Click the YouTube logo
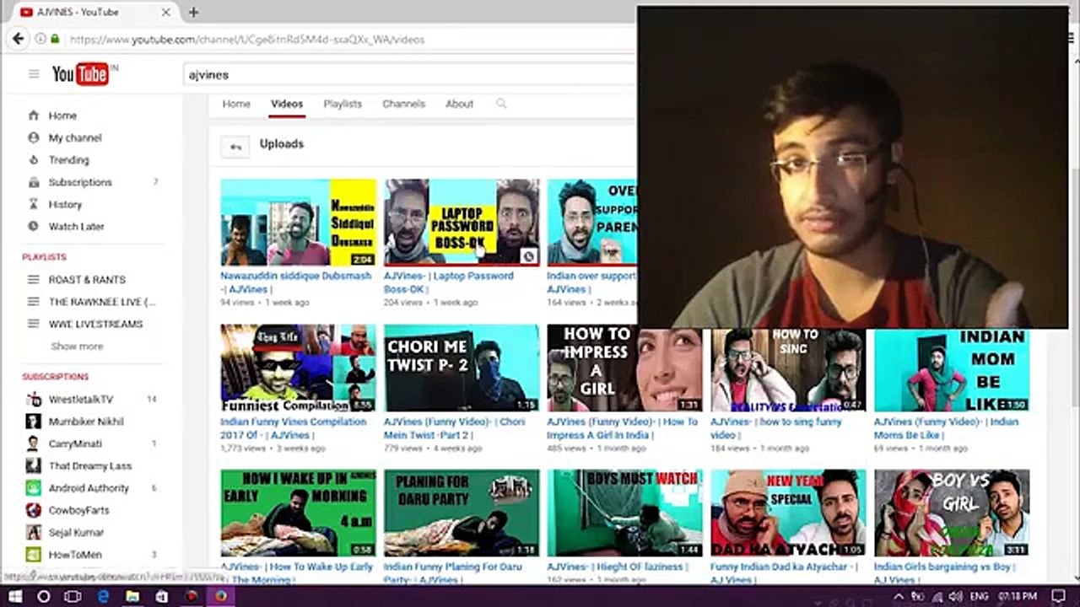The image size is (1080, 607). click(x=81, y=74)
